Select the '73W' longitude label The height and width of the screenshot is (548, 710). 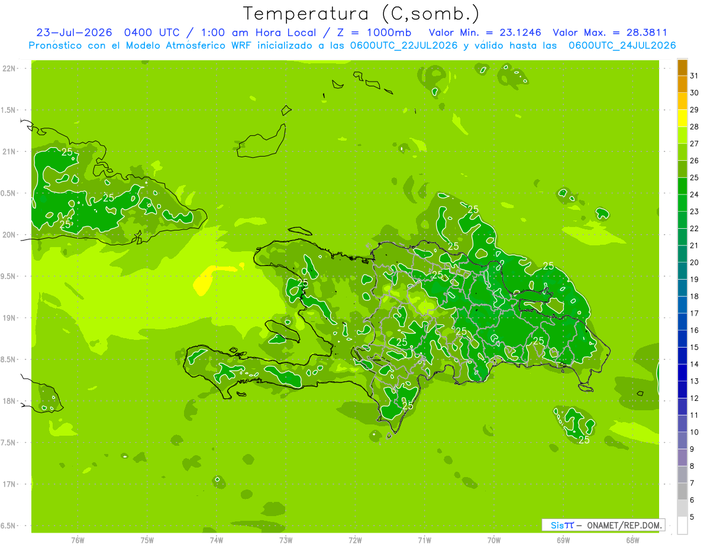[x=286, y=540]
